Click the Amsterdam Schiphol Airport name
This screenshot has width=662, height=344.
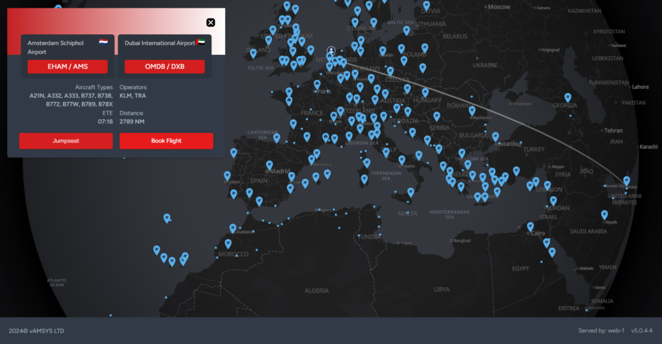pos(56,47)
